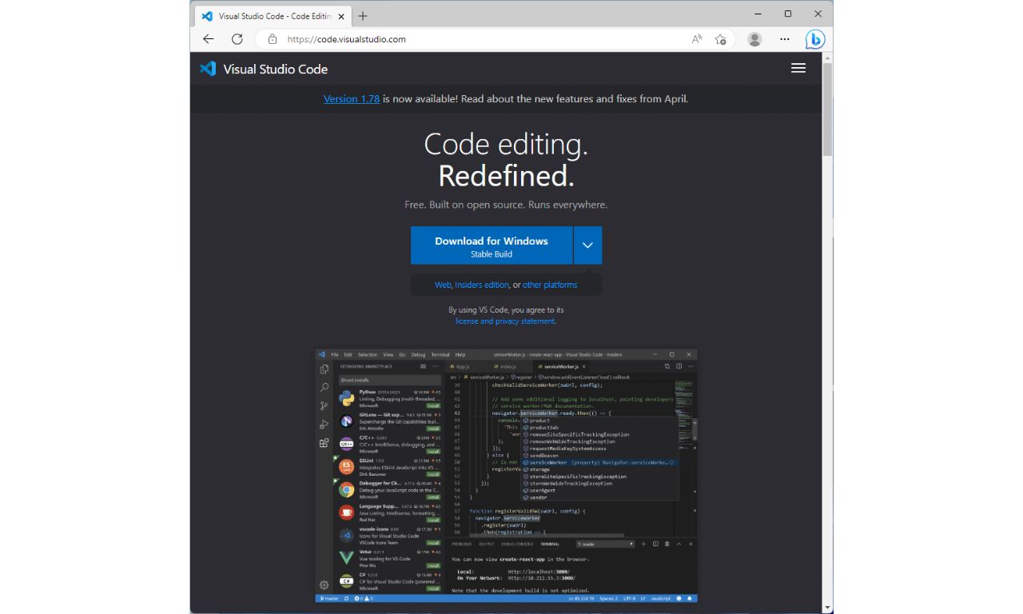Reload the page with the refresh icon
Image resolution: width=1023 pixels, height=614 pixels.
coord(237,39)
